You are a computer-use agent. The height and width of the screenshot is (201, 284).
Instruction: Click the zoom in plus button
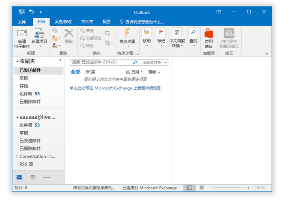click(248, 188)
